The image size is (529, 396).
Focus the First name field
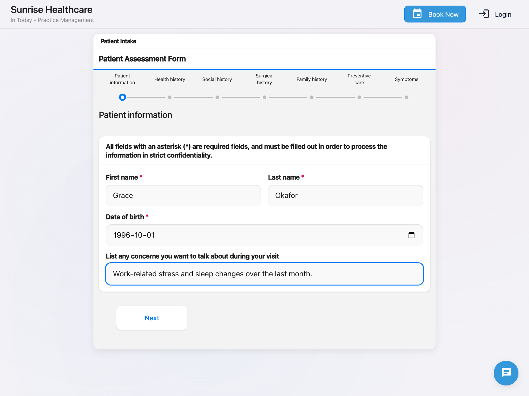pyautogui.click(x=183, y=196)
